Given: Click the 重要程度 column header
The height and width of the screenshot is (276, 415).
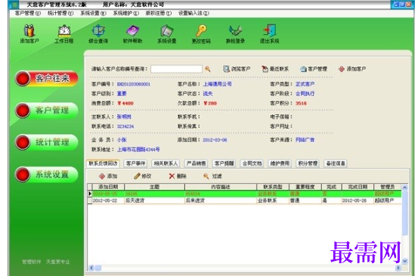Looking at the screenshot, I should (x=305, y=187).
